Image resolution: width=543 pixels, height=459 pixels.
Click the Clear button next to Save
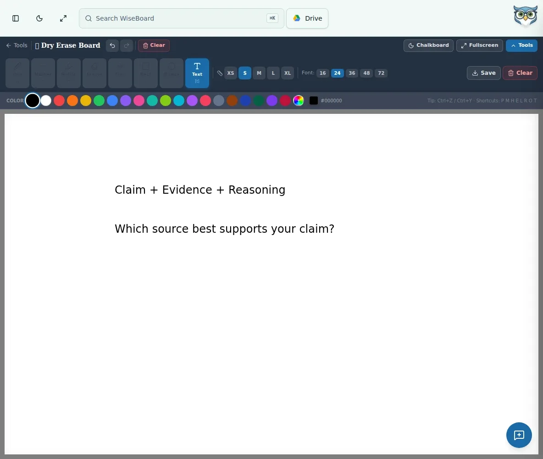[520, 73]
